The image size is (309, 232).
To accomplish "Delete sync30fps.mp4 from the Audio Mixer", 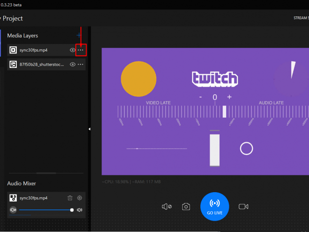I will [70, 198].
